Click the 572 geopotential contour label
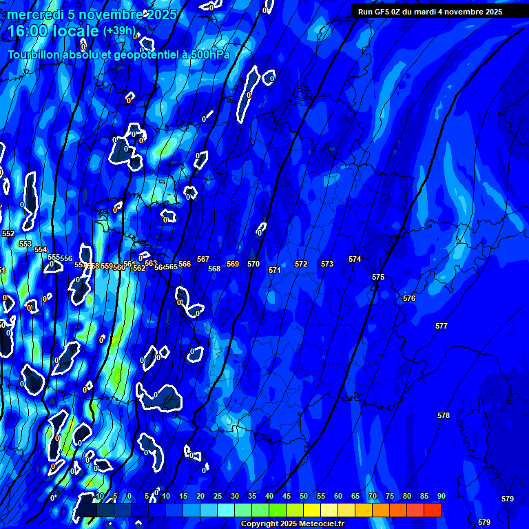 301,264
